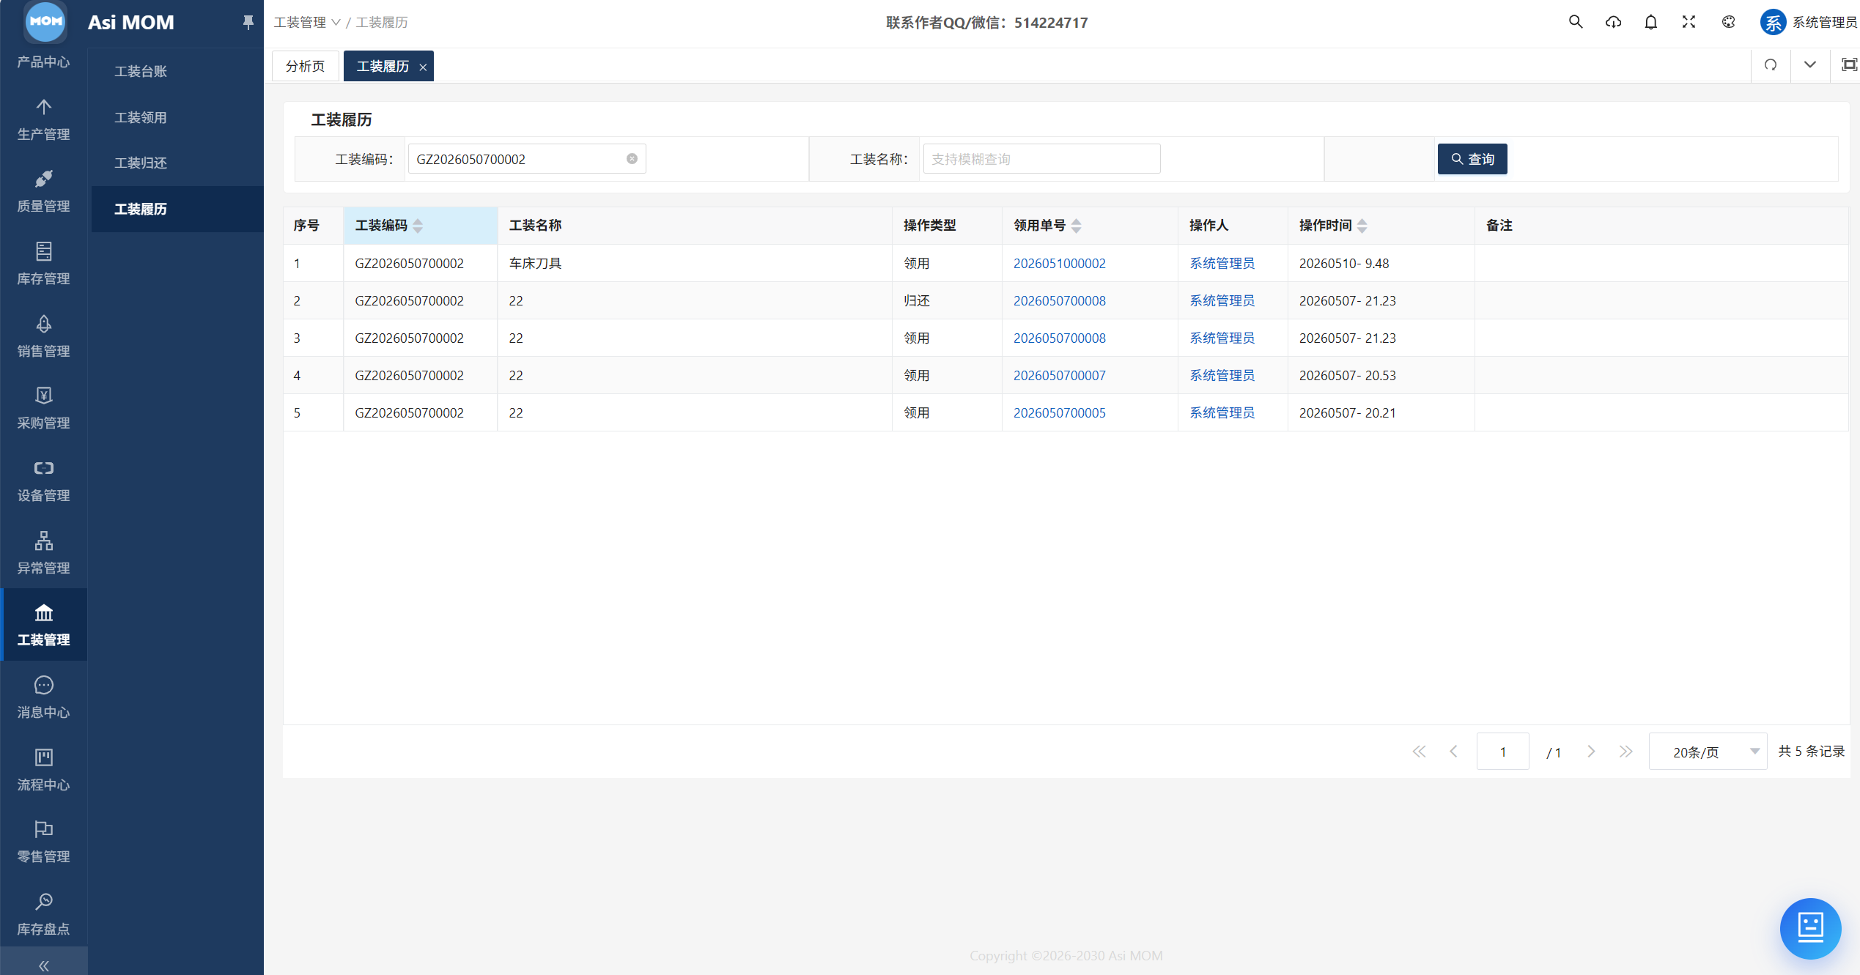
Task: Click the cloud download icon
Action: 1613,22
